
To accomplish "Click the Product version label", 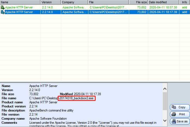I will click(14, 106).
